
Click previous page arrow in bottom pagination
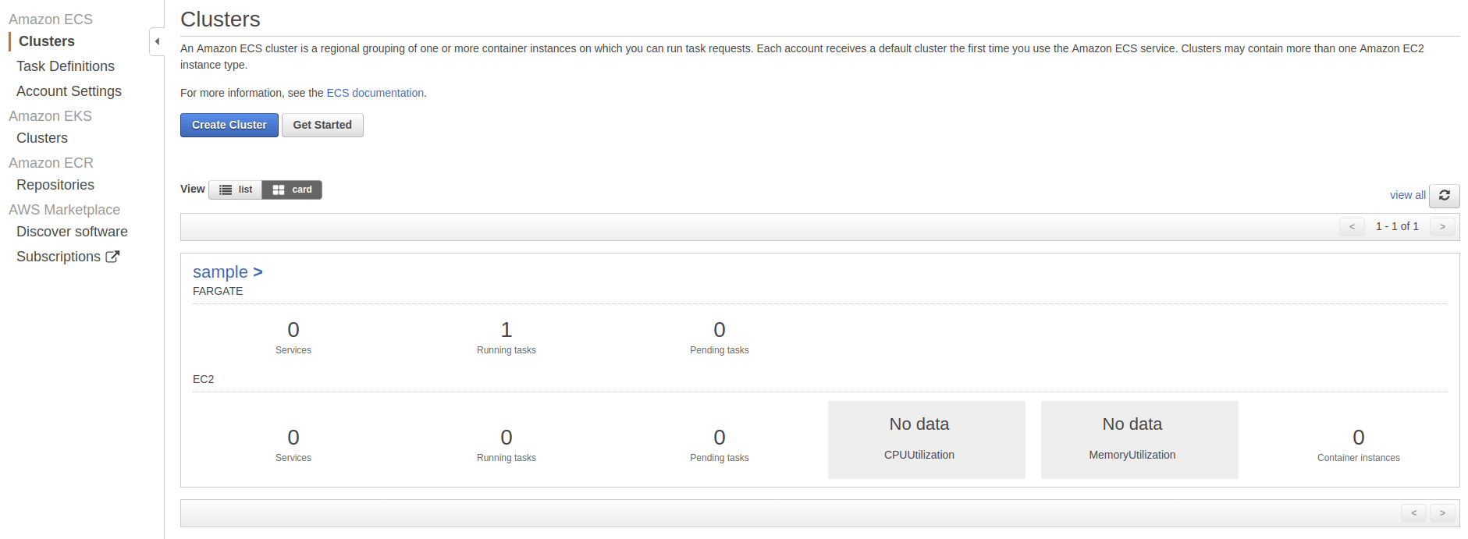coord(1413,512)
